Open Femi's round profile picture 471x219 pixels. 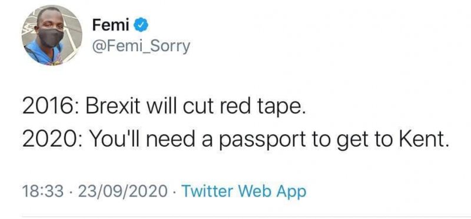(52, 35)
